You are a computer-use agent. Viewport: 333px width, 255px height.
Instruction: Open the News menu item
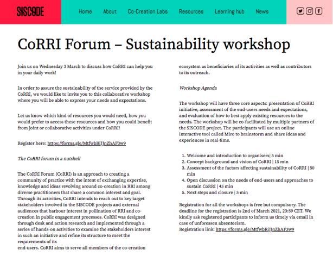point(262,11)
